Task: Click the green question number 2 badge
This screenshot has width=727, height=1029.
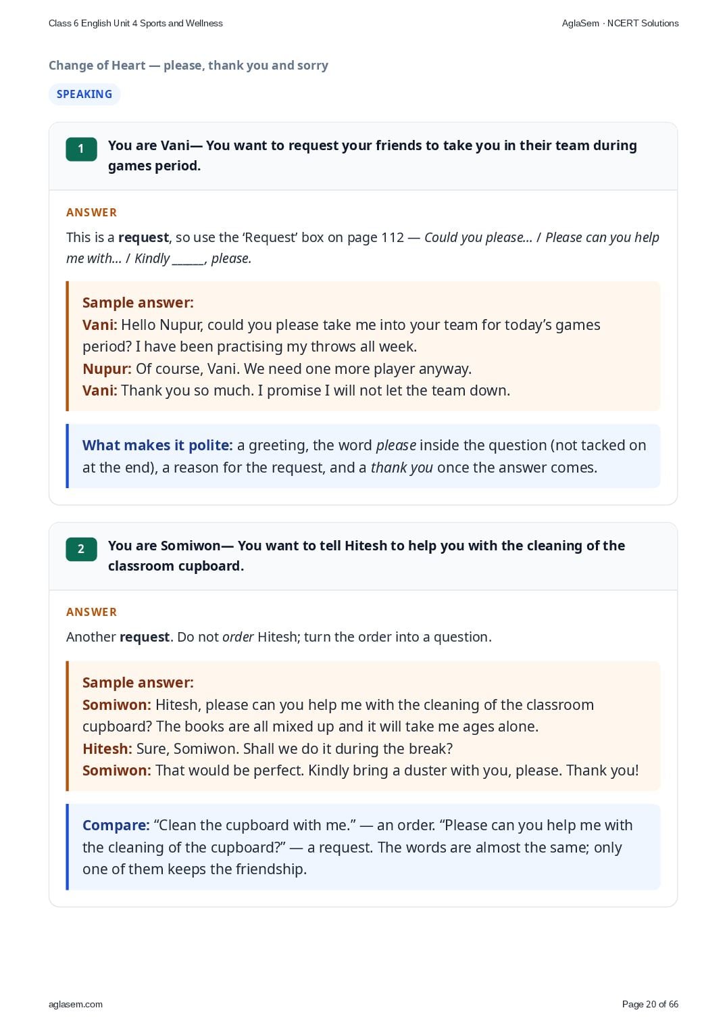Action: (81, 549)
